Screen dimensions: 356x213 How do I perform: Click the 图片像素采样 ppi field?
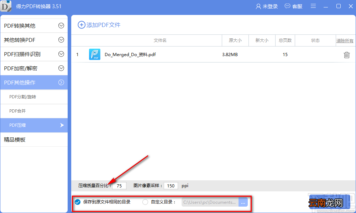click(171, 186)
